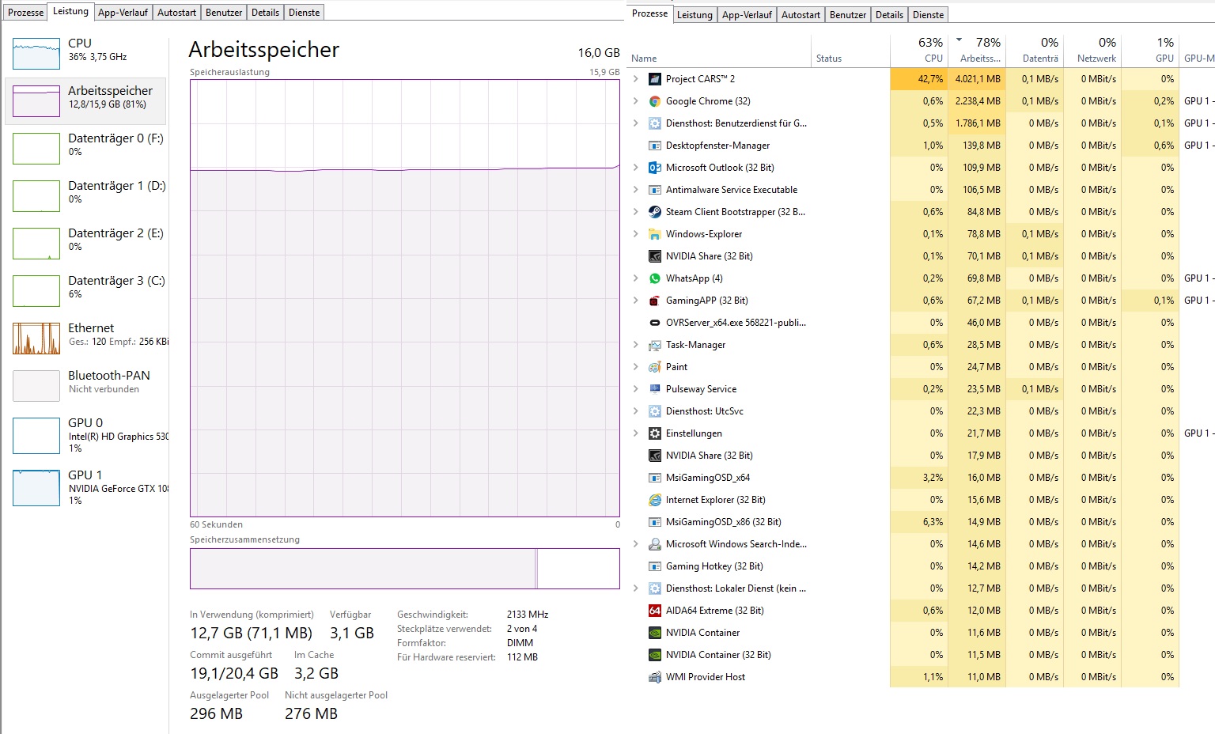1215x734 pixels.
Task: Click the Paint process icon
Action: tap(654, 367)
